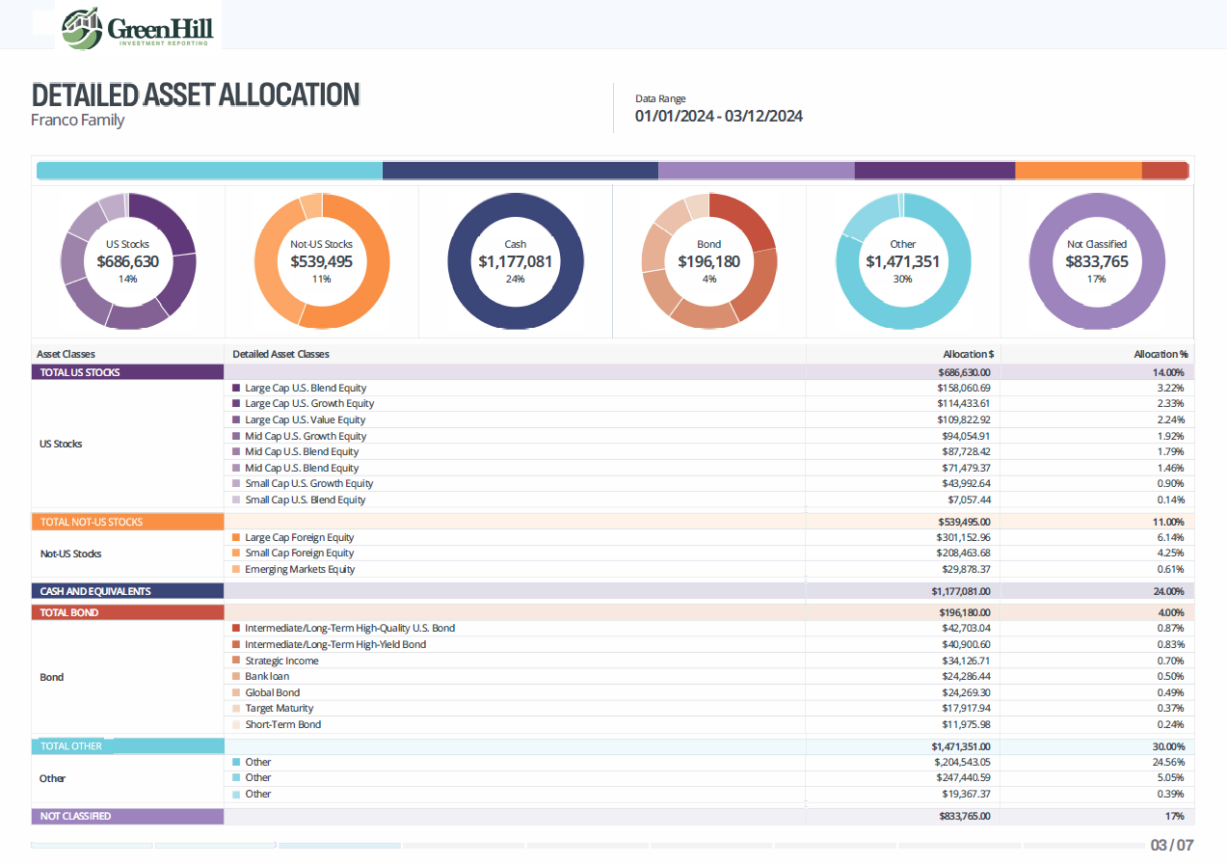Click the $301,152.96 allocation value

[964, 537]
